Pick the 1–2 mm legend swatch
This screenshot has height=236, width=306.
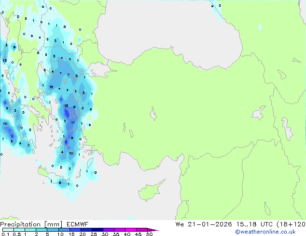(30, 230)
